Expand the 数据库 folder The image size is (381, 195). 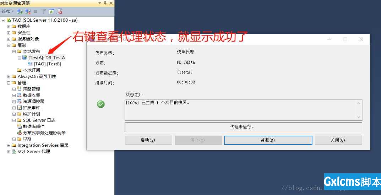click(9, 27)
